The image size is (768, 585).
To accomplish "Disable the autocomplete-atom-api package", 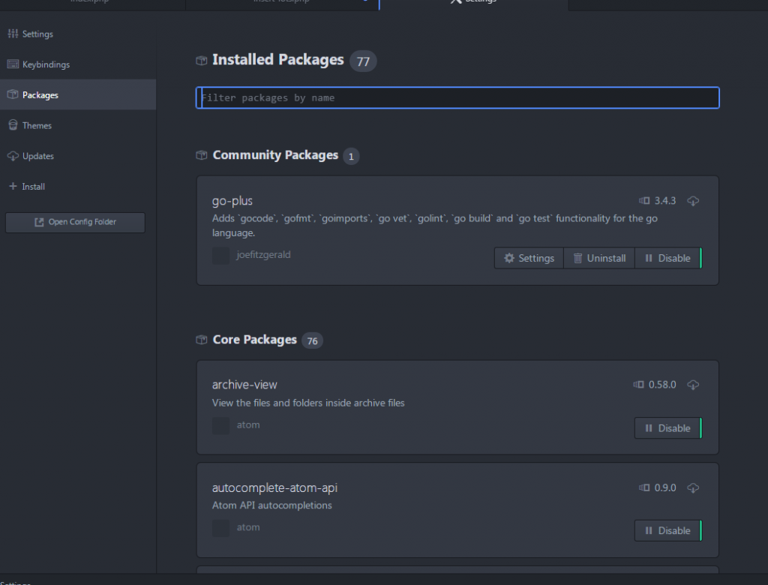I will [667, 530].
